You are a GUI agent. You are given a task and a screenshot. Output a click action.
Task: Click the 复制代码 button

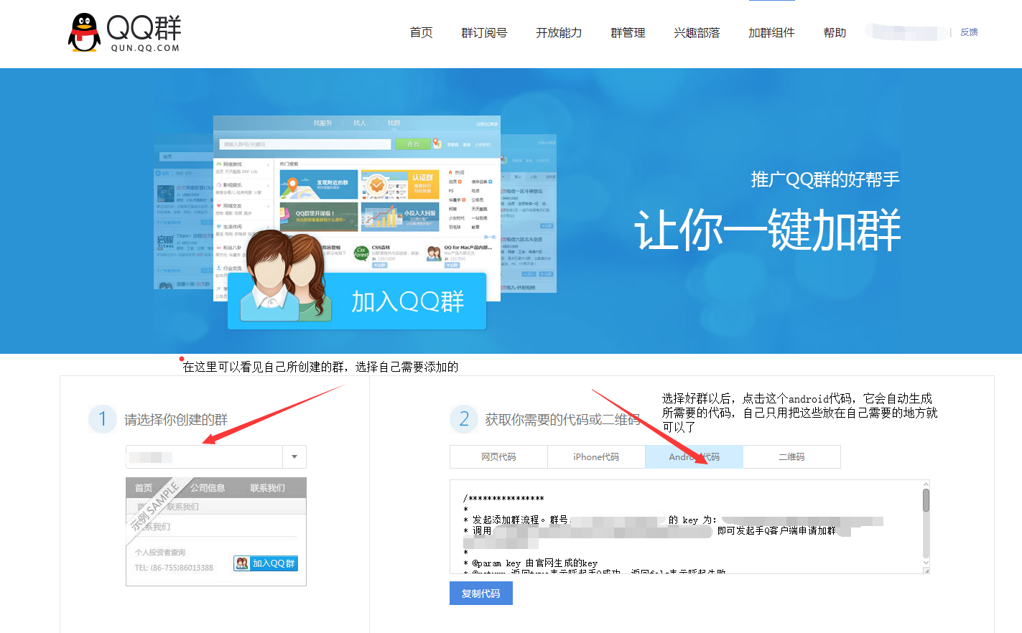(x=481, y=594)
